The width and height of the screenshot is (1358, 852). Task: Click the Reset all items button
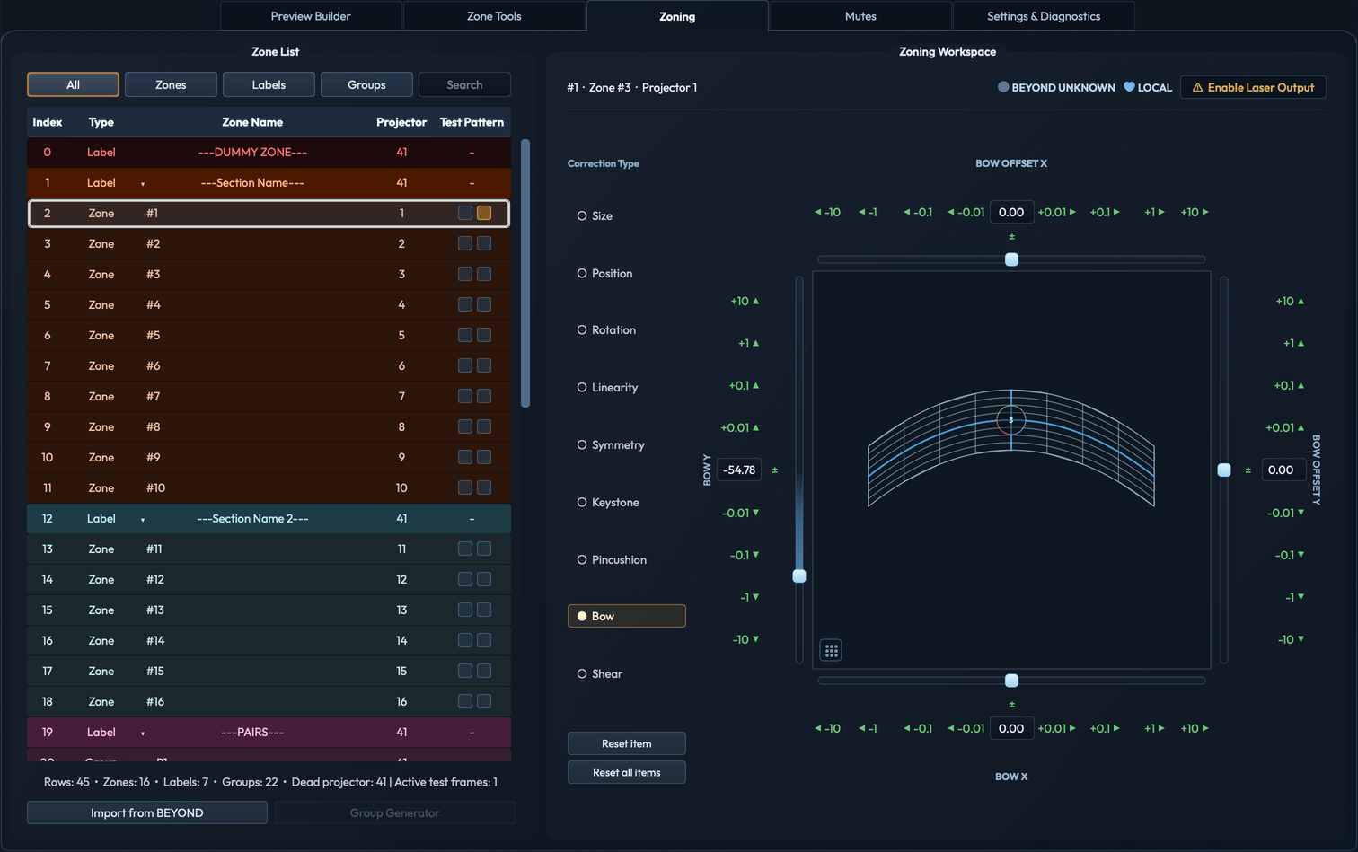point(627,772)
